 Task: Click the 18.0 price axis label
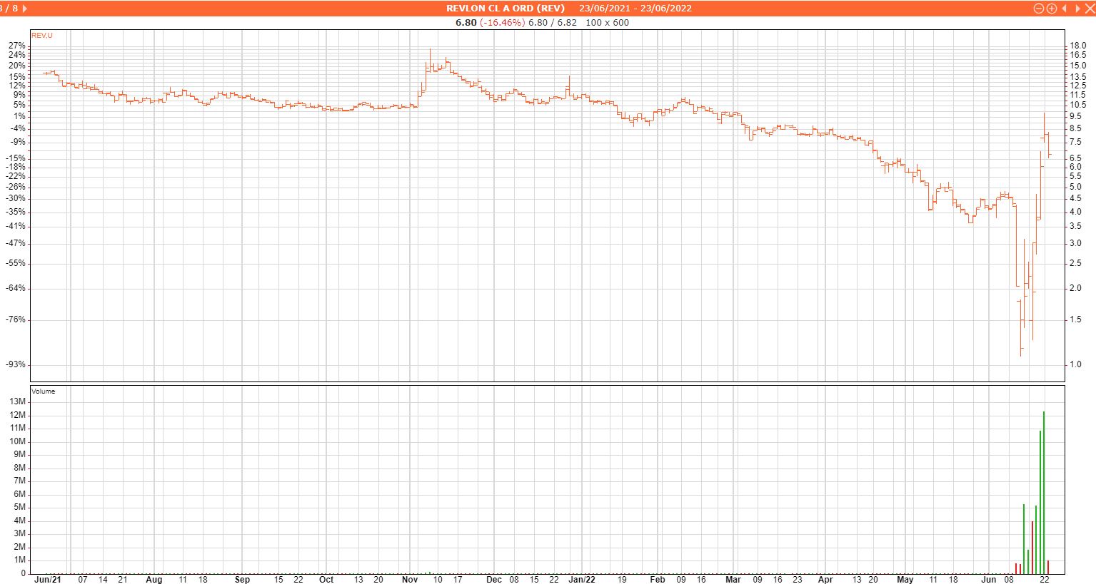click(1077, 46)
